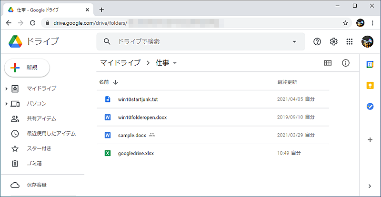Expand the マイドライブ tree in the sidebar
The height and width of the screenshot is (197, 381).
(x=6, y=89)
